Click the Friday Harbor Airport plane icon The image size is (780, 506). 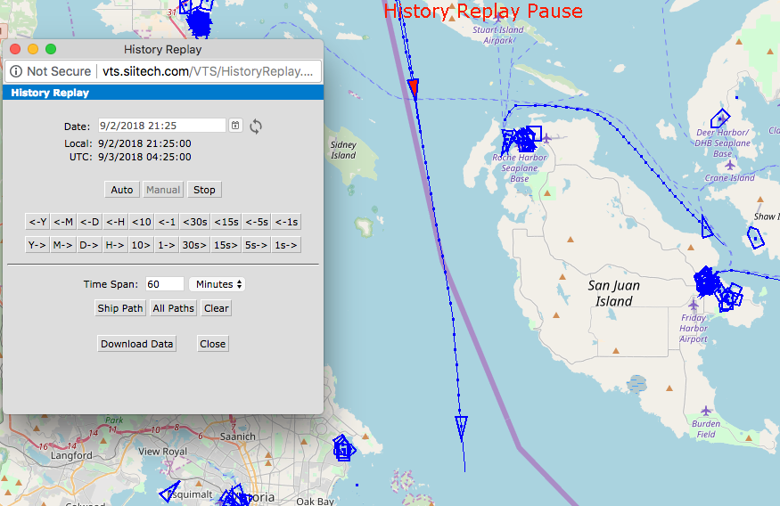click(x=694, y=304)
